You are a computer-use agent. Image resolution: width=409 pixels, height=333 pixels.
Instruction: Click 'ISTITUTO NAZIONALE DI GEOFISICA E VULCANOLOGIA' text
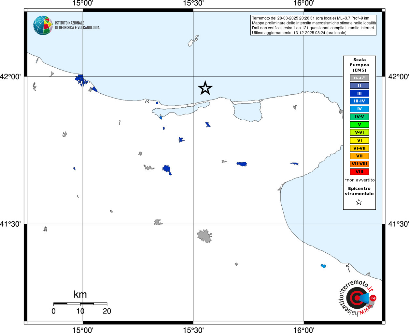coord(77,25)
